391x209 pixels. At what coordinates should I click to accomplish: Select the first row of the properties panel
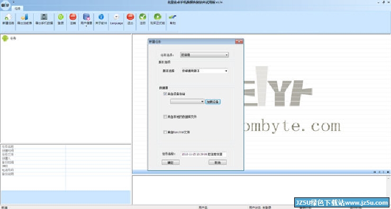(66, 147)
